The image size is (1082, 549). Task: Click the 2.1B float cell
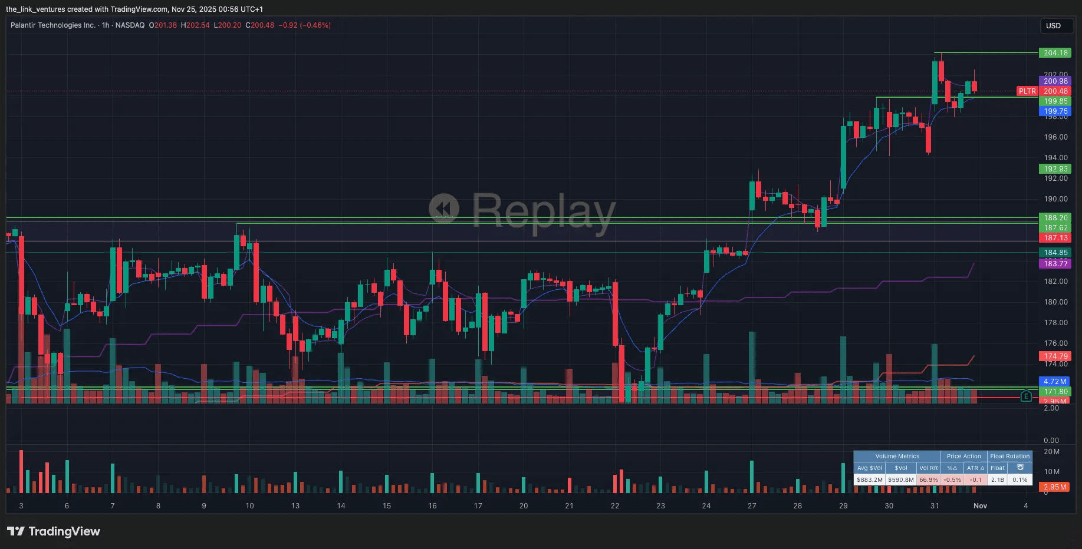[998, 479]
